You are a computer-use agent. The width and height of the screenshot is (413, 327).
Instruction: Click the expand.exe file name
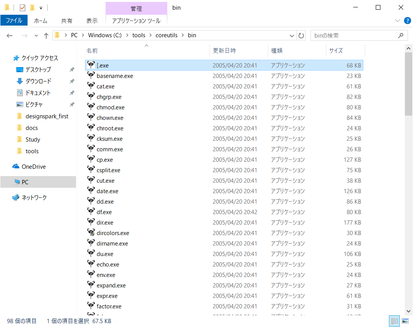pos(111,285)
